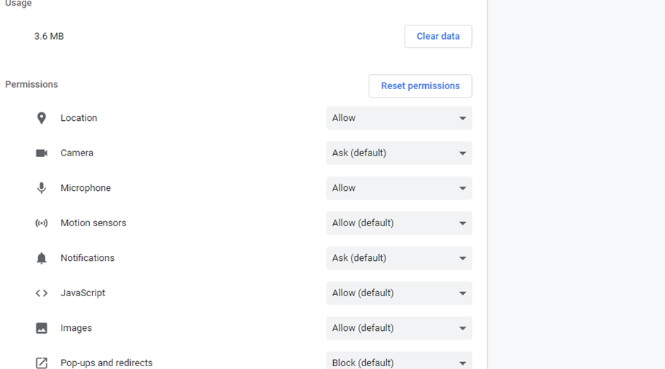The image size is (665, 369).
Task: Change the Notifications permission setting
Action: coord(399,258)
